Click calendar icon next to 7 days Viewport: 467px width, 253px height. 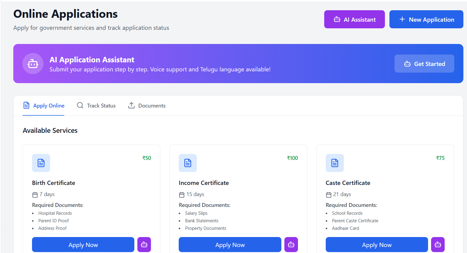(35, 195)
